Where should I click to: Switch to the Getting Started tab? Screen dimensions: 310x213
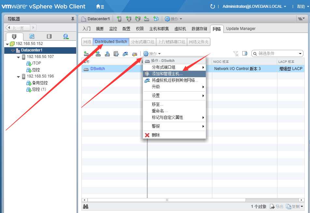point(86,29)
